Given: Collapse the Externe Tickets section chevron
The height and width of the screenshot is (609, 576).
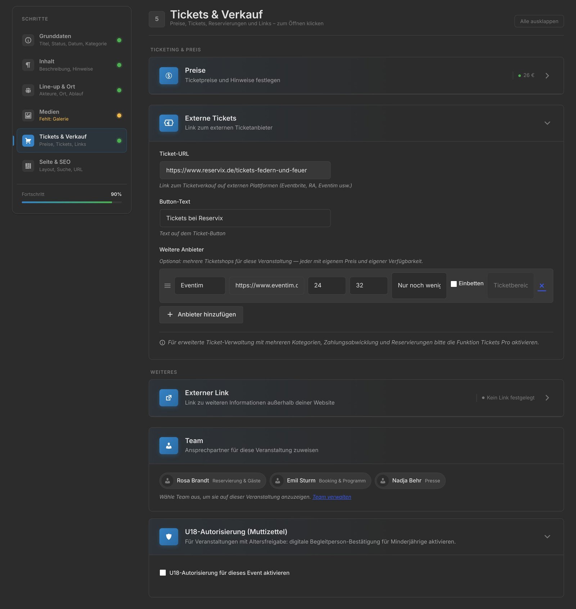Looking at the screenshot, I should pos(547,123).
